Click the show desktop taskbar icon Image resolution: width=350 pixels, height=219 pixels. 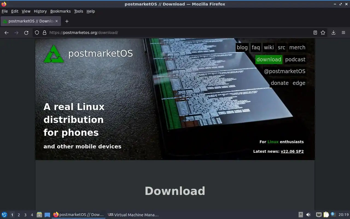(x=47, y=215)
